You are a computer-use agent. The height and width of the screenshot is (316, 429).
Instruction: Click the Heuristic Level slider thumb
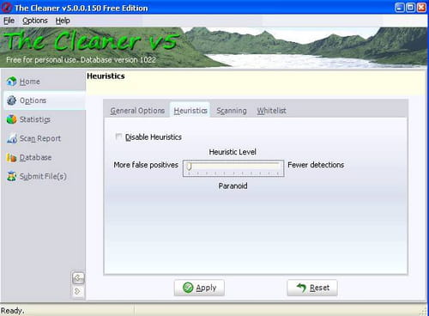(189, 166)
